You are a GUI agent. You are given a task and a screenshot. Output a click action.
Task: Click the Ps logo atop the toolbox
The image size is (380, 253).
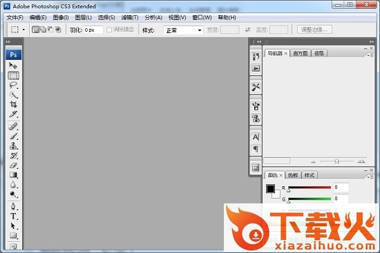tap(14, 54)
